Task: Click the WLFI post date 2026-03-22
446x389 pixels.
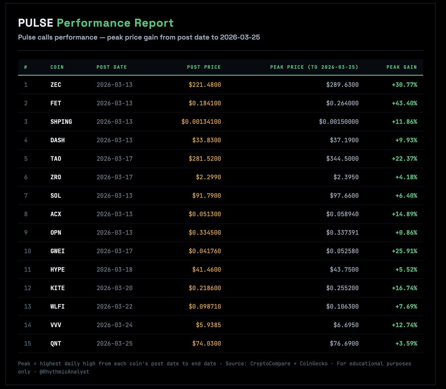Action: 114,306
